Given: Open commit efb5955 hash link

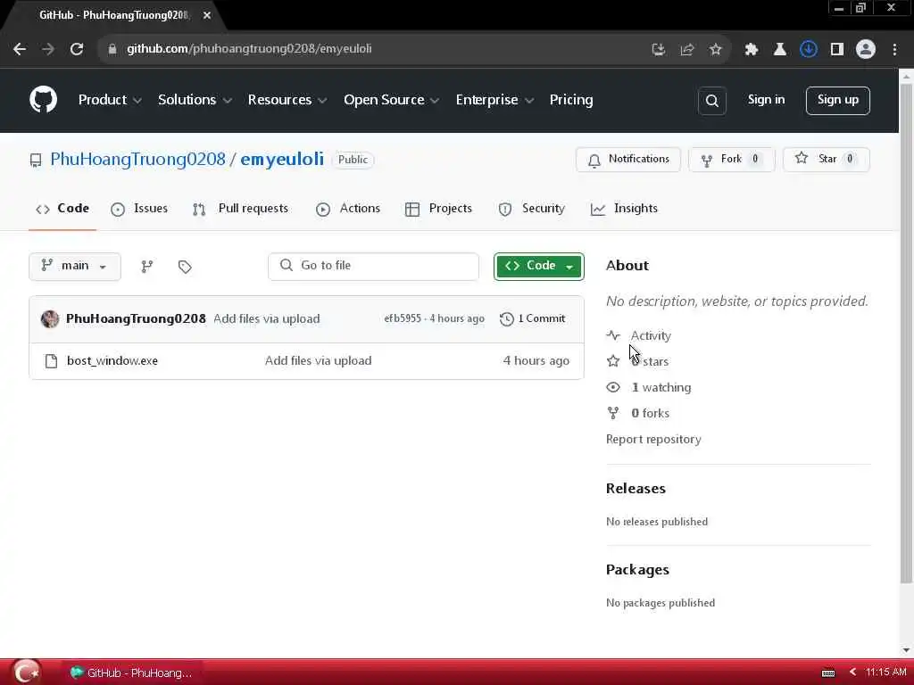Looking at the screenshot, I should point(403,318).
